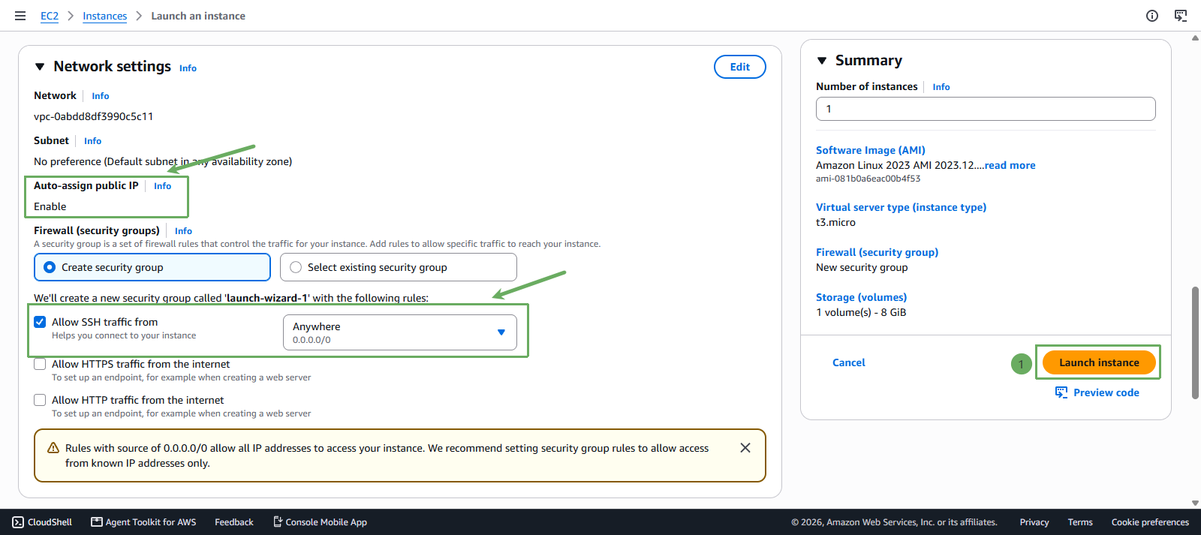This screenshot has height=535, width=1201.
Task: Uncheck Allow SSH traffic from
Action: coord(40,322)
